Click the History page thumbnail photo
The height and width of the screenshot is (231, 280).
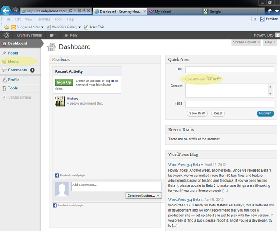click(x=60, y=102)
